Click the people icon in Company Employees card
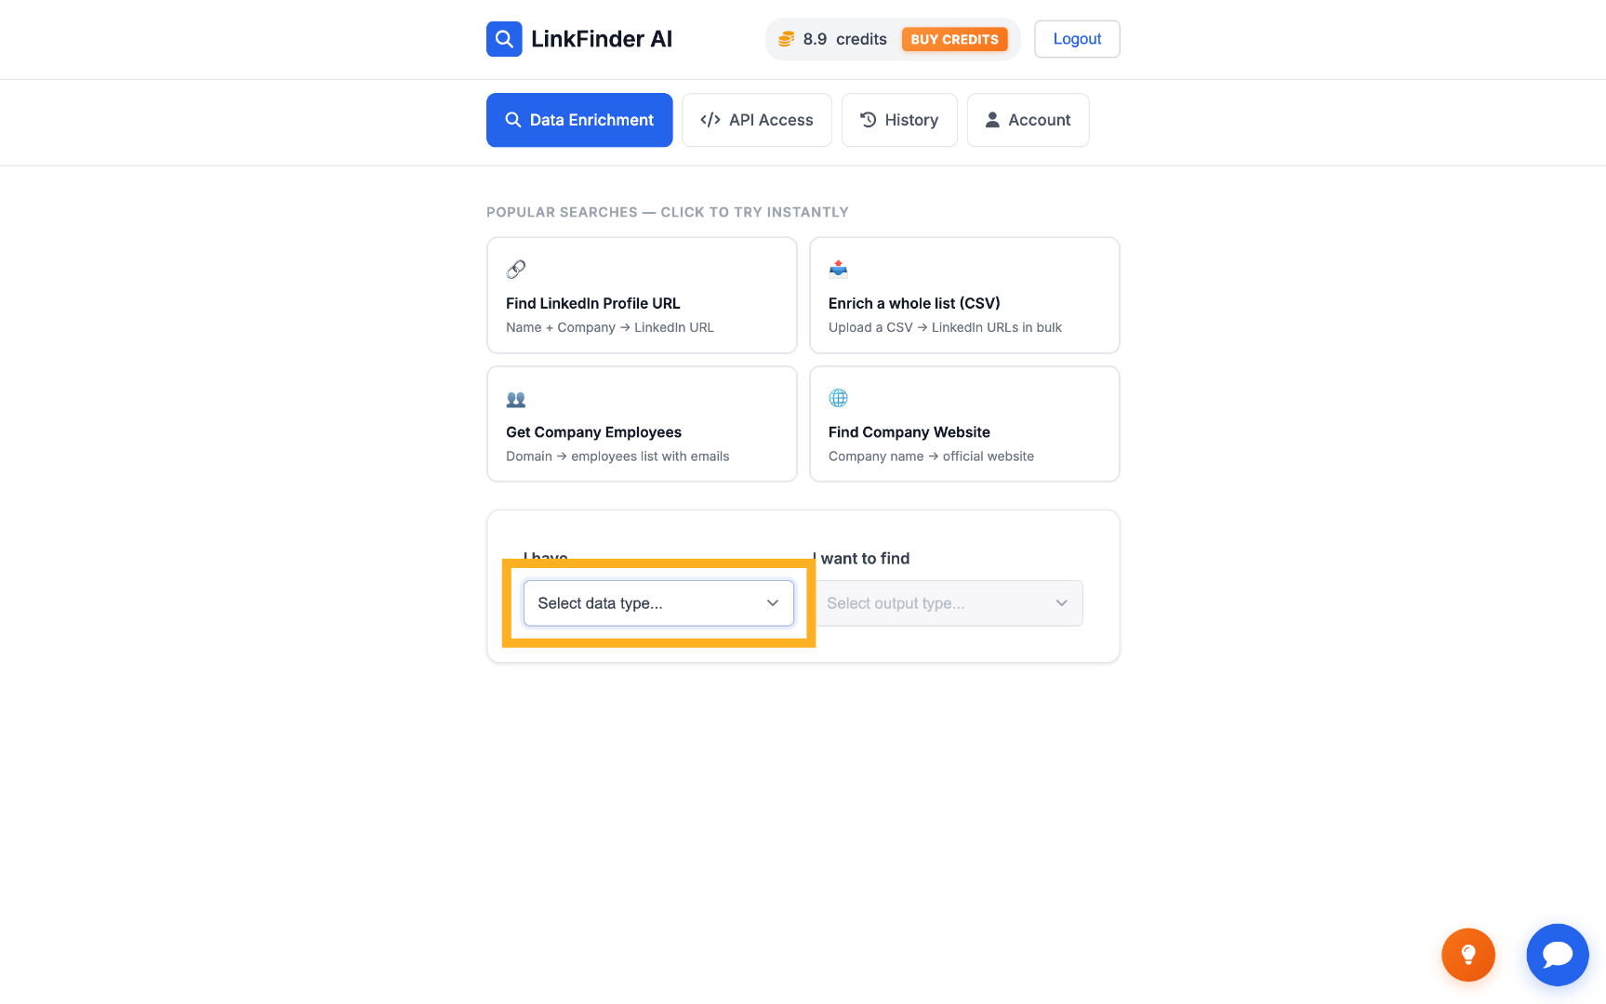Viewport: 1606px width, 1004px height. [516, 399]
